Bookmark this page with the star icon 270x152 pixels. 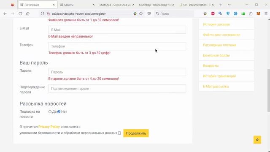141,14
